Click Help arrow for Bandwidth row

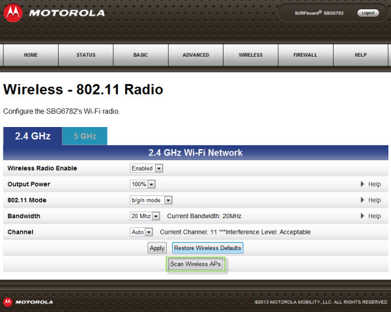363,216
